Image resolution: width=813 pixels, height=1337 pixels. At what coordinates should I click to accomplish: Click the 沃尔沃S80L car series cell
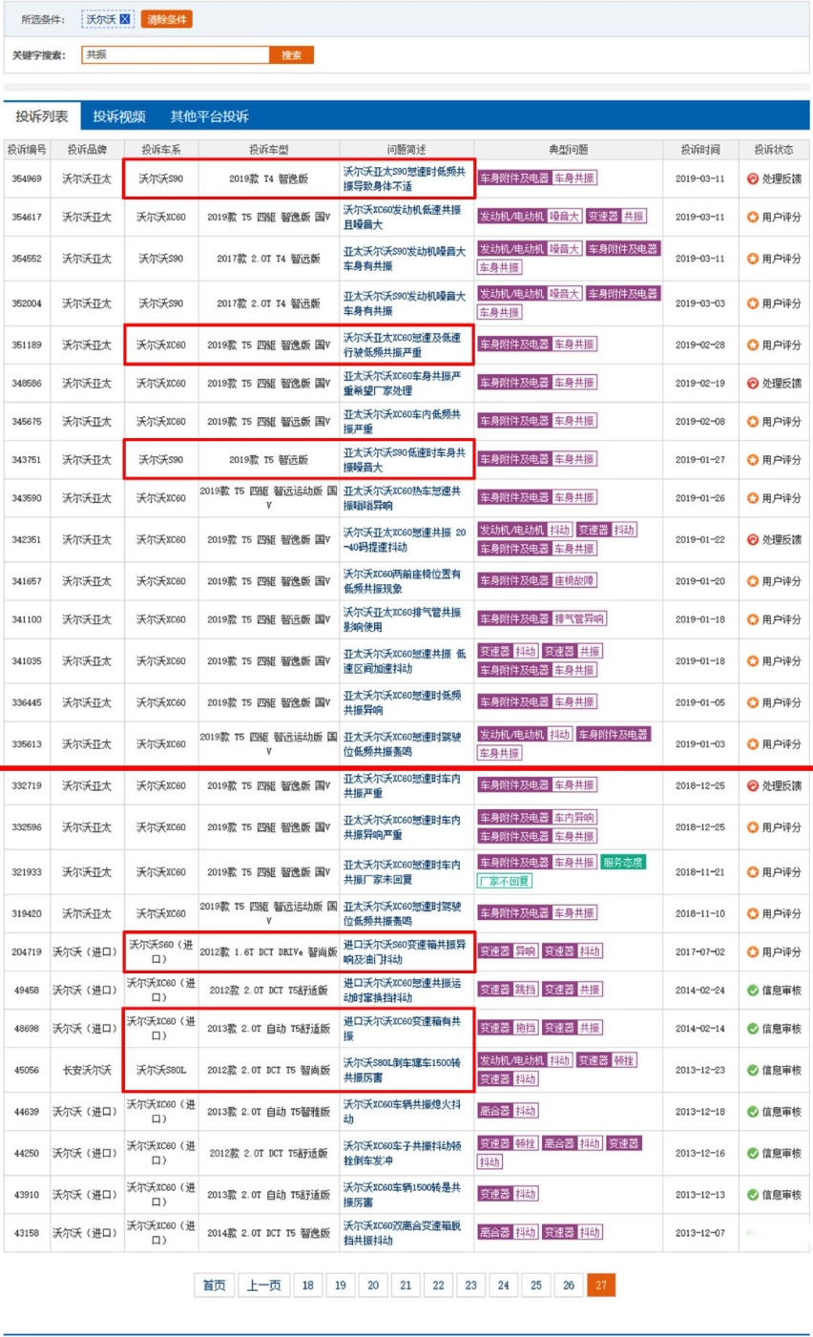161,1070
